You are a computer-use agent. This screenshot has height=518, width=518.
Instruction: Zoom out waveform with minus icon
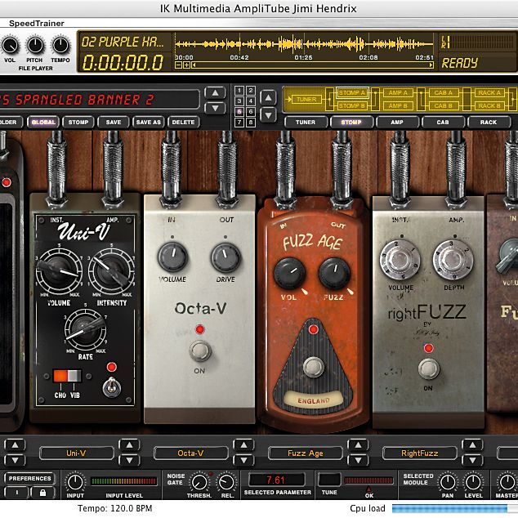[x=178, y=65]
